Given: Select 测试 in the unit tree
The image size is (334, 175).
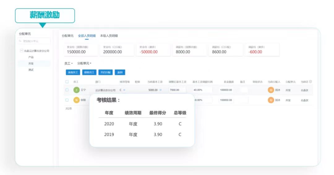Looking at the screenshot, I should (x=31, y=70).
